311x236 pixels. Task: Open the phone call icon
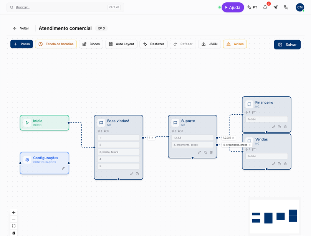pyautogui.click(x=286, y=7)
